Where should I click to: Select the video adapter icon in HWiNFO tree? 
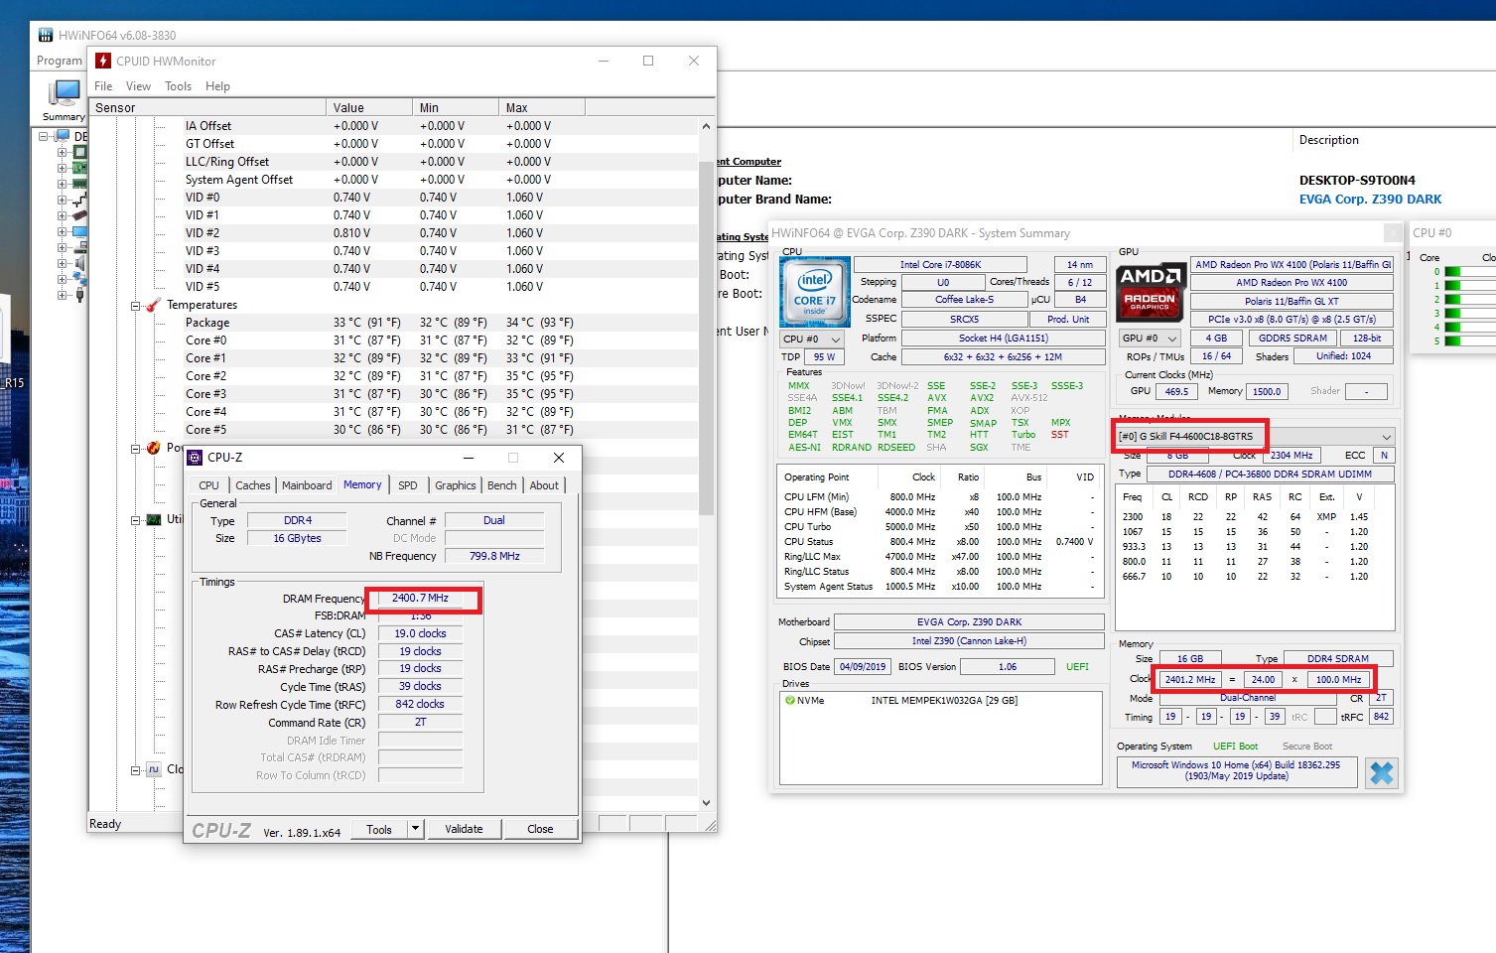79,215
